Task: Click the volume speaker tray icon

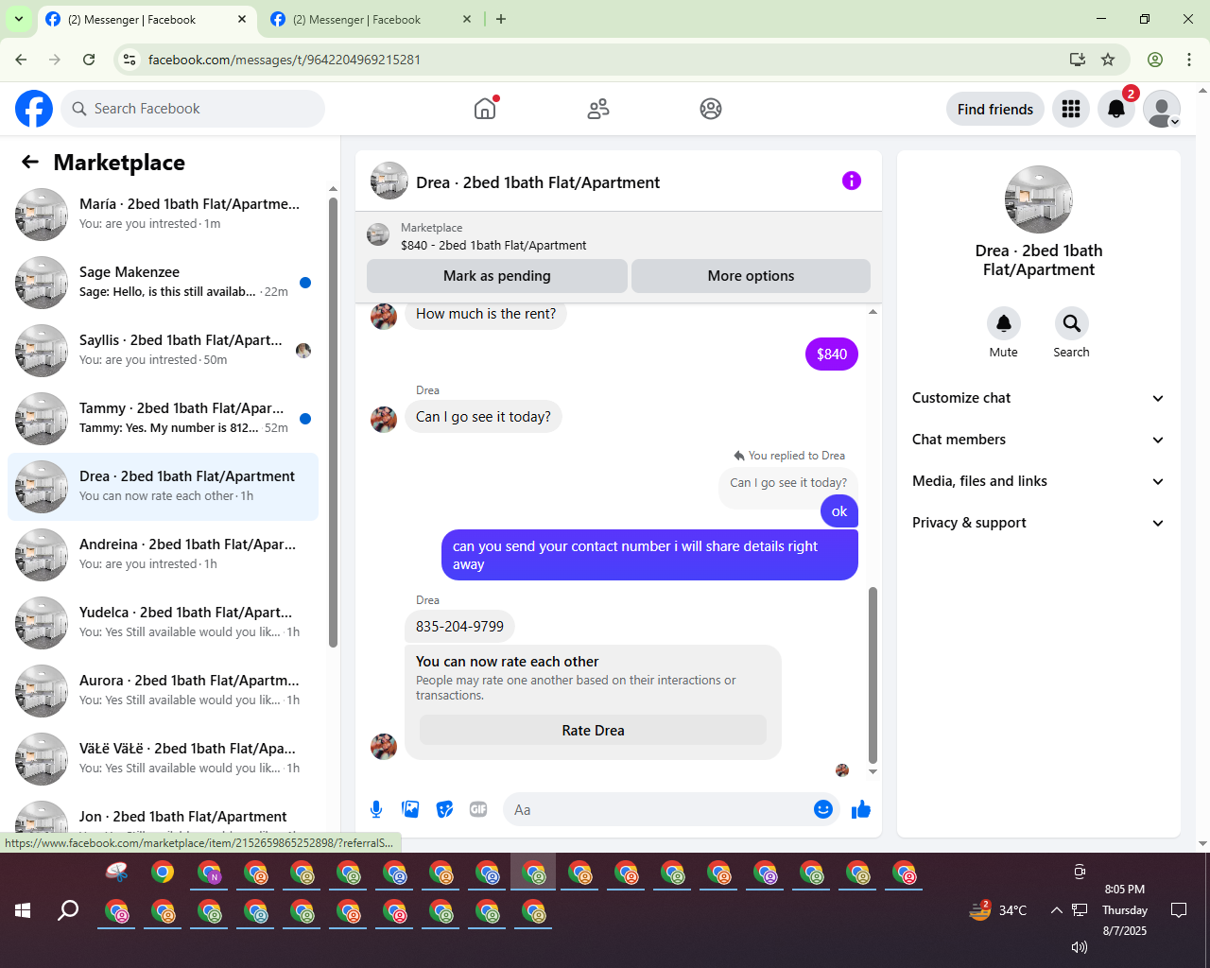Action: click(x=1079, y=946)
